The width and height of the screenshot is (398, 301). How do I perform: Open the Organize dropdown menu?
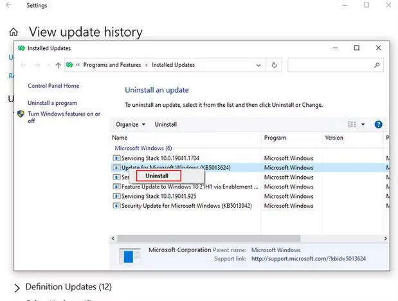pos(131,125)
